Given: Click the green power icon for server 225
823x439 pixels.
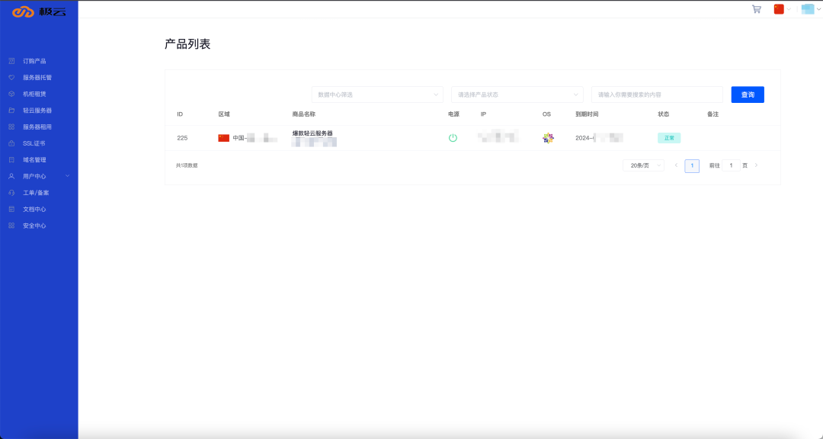Looking at the screenshot, I should [x=453, y=138].
